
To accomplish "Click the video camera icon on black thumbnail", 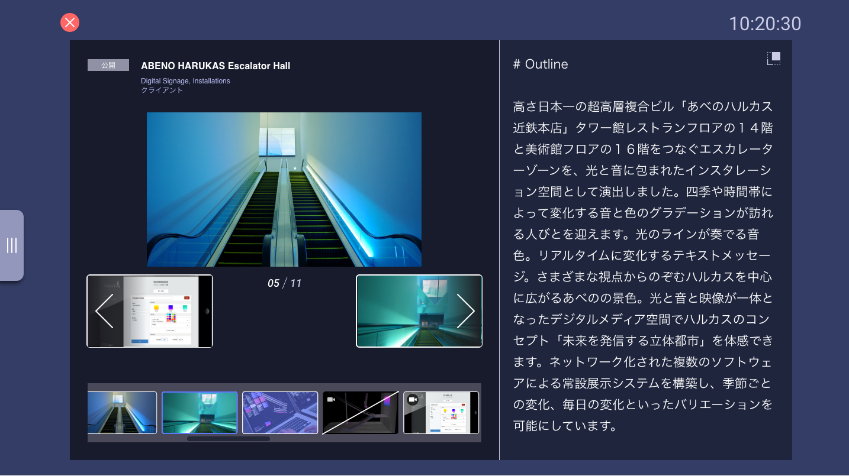I will point(332,400).
